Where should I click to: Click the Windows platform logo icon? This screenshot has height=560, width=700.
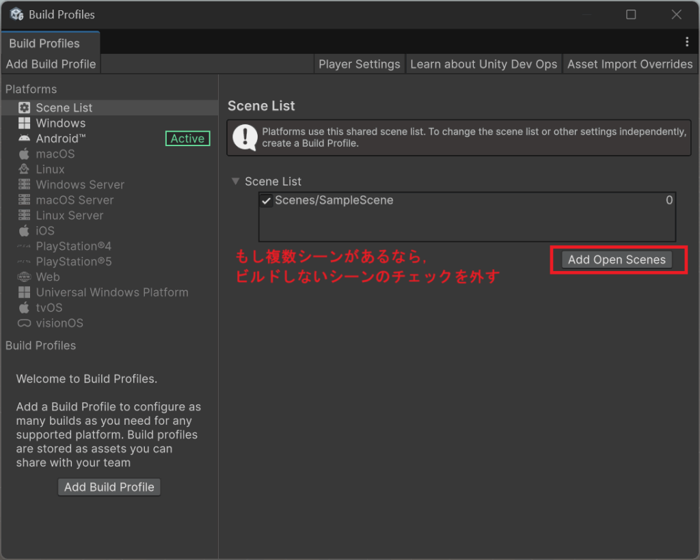click(x=24, y=123)
